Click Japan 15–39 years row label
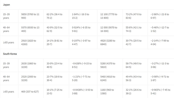This screenshot has height=98, width=174. (6, 16)
